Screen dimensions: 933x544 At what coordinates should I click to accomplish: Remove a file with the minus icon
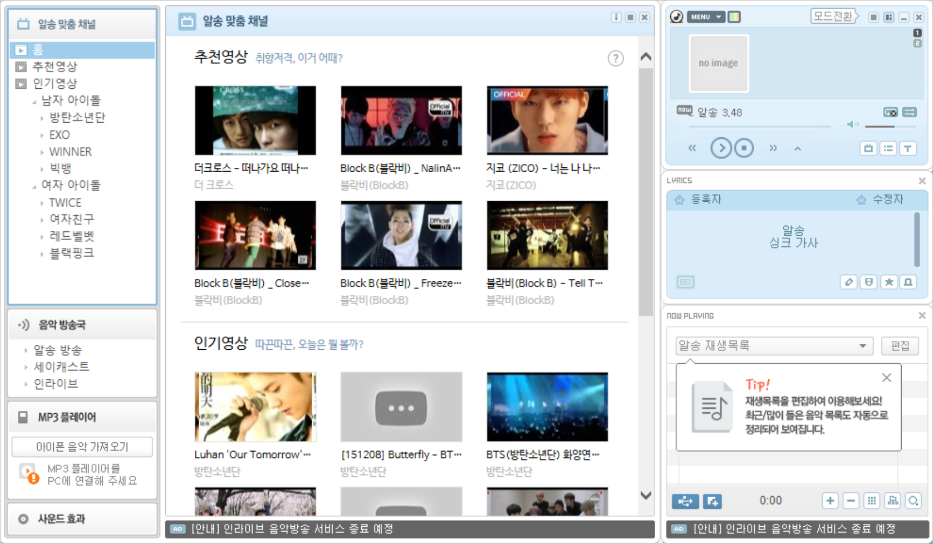pos(851,501)
